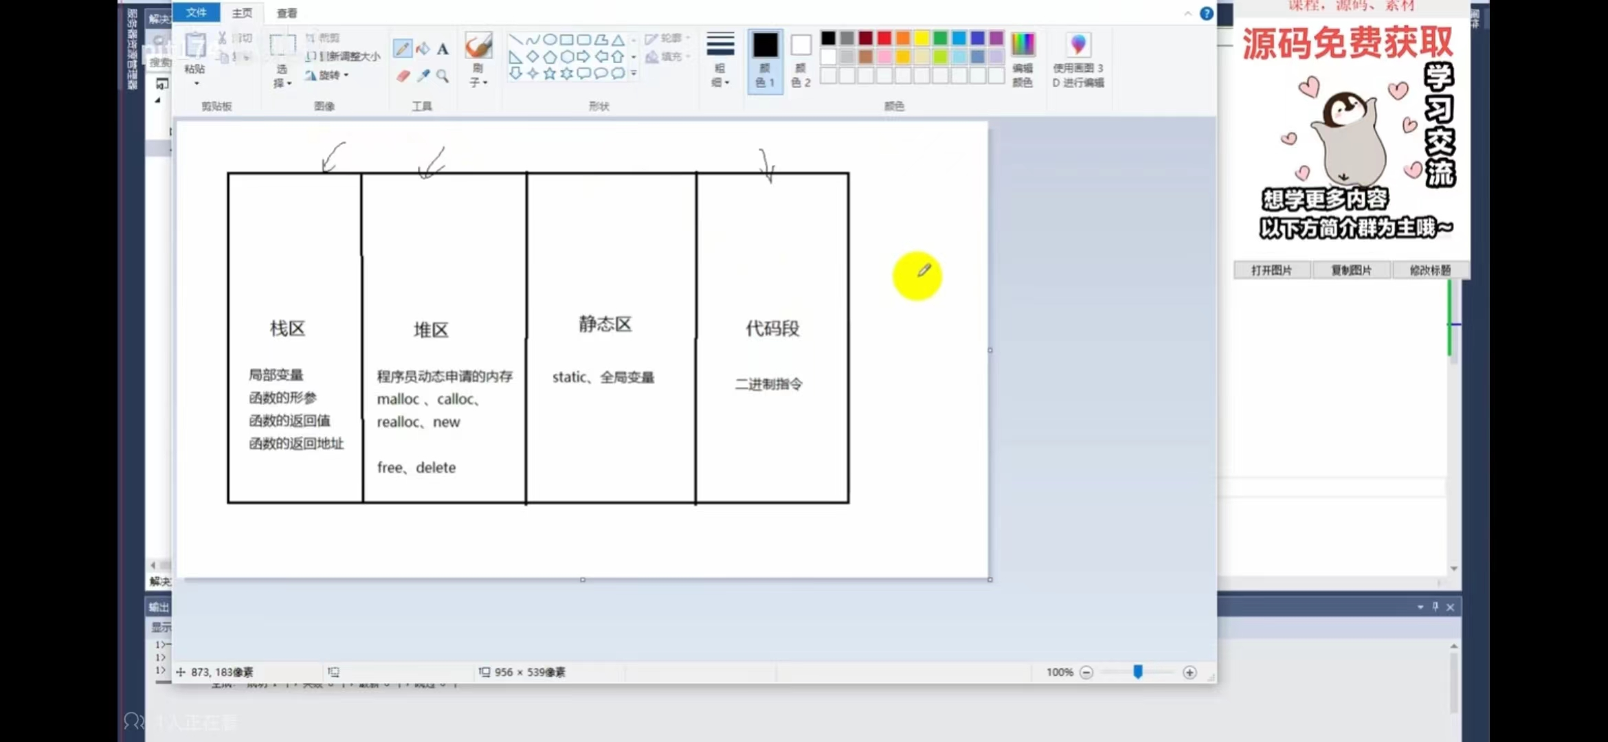This screenshot has height=742, width=1608.
Task: Open the File menu tab
Action: pyautogui.click(x=196, y=12)
